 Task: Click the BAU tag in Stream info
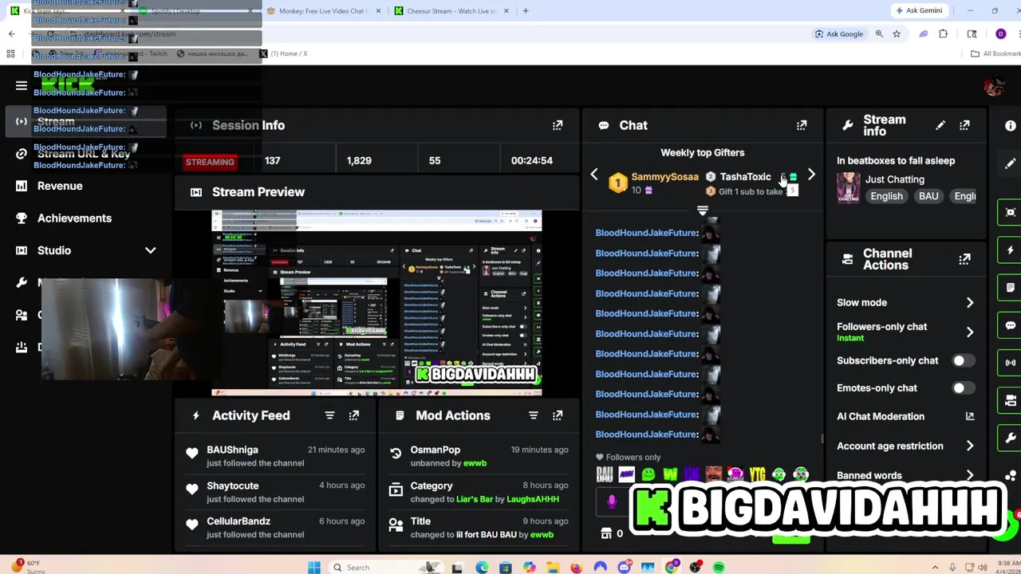point(928,196)
